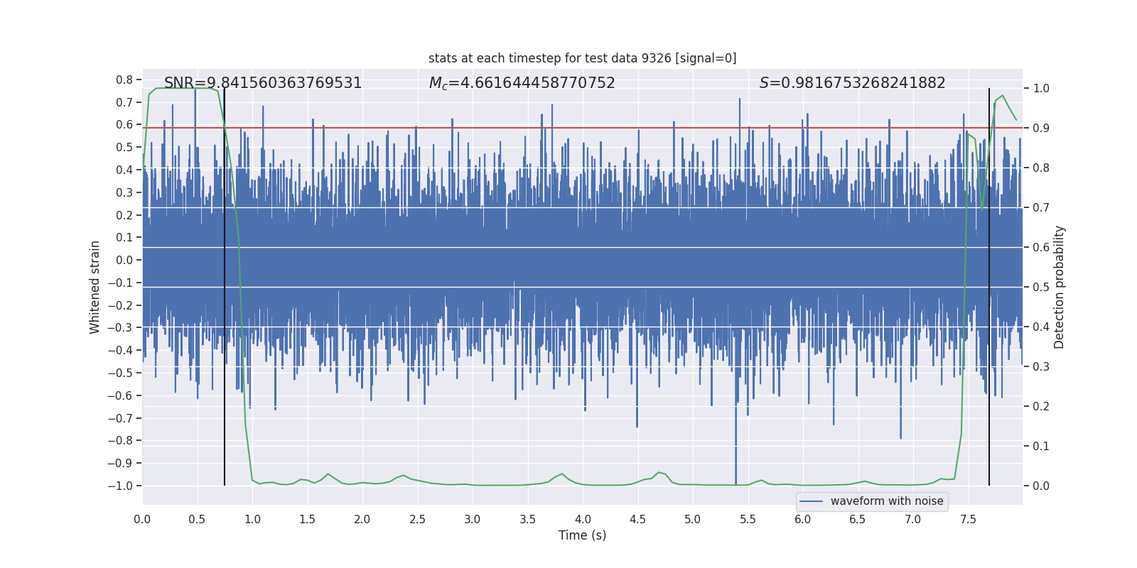
Task: Click the plot title text for test data 9326
Action: tap(582, 58)
